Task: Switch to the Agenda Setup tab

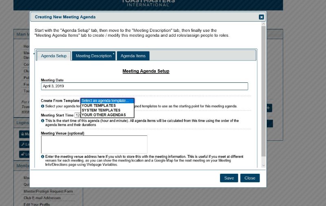Action: [x=54, y=56]
